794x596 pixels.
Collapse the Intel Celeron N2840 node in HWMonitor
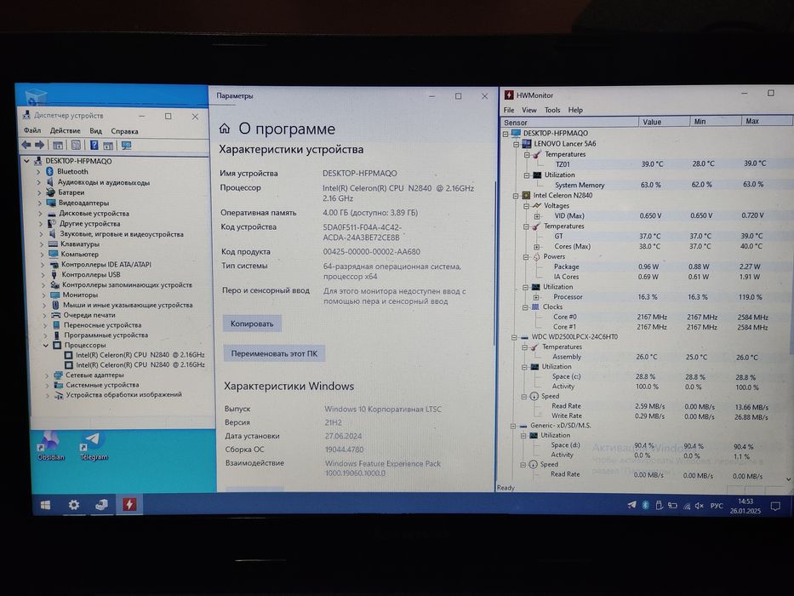[516, 196]
